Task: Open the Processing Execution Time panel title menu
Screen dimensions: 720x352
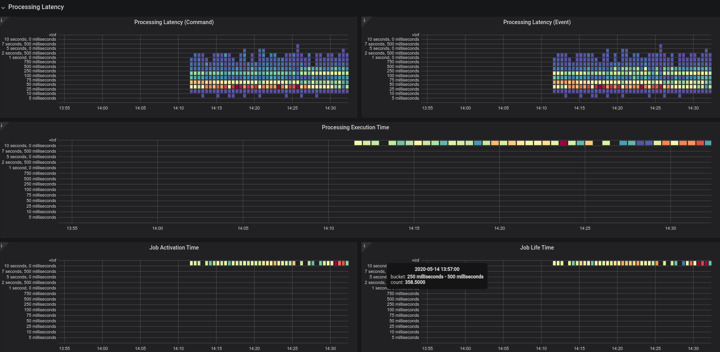Action: click(355, 127)
